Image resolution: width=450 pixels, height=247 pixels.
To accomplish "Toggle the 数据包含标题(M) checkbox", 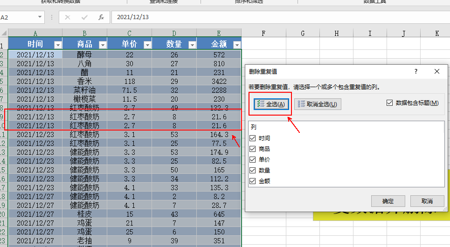I will 389,103.
